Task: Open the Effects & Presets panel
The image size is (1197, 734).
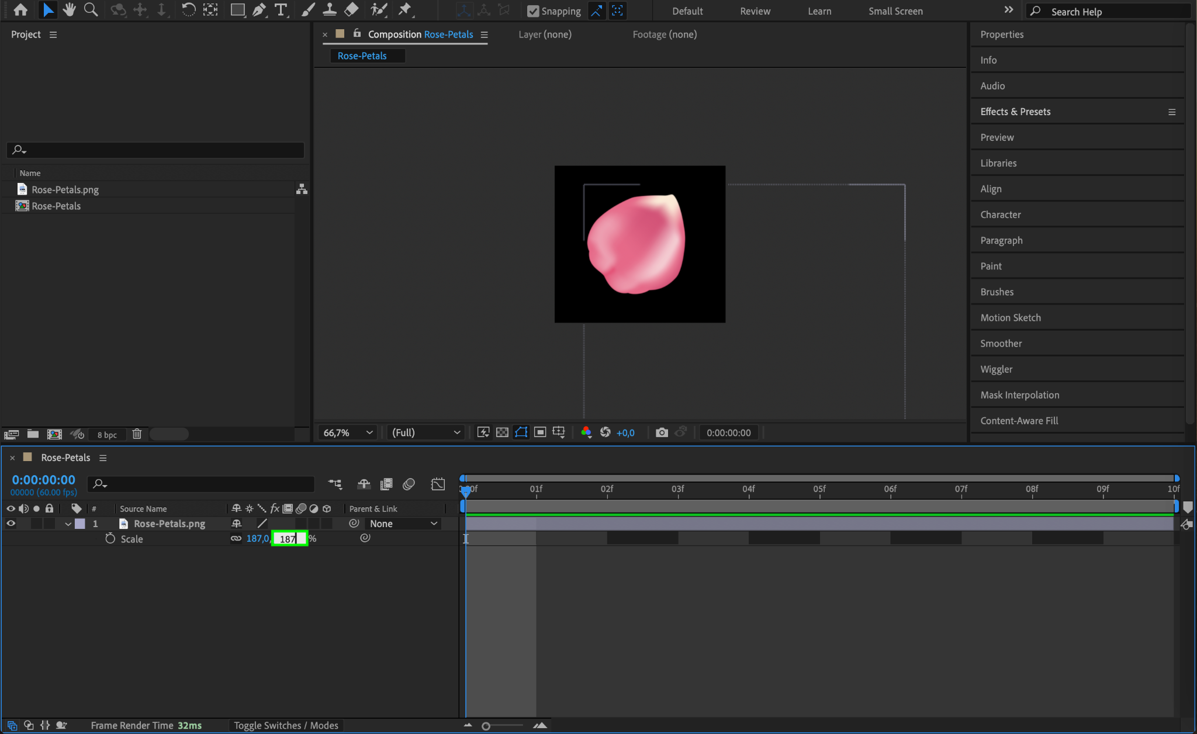Action: (1015, 112)
